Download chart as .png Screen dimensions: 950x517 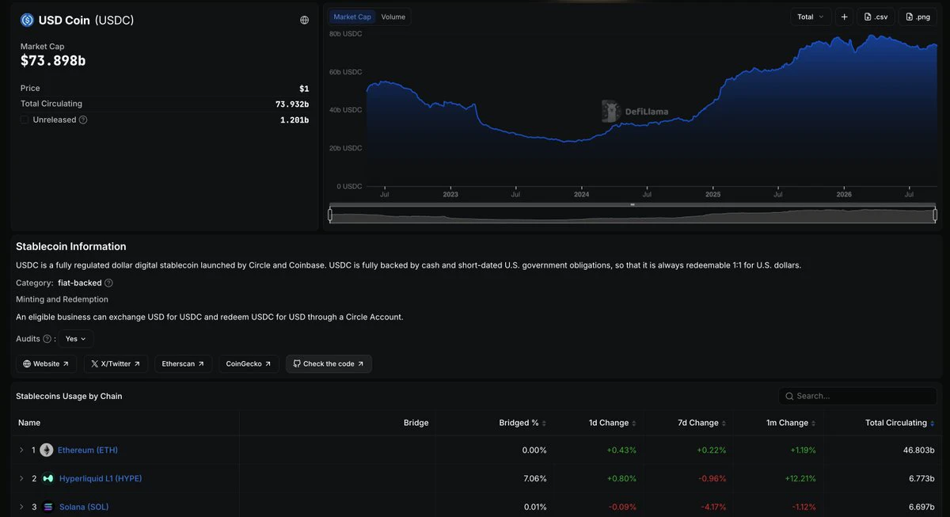[x=918, y=17]
